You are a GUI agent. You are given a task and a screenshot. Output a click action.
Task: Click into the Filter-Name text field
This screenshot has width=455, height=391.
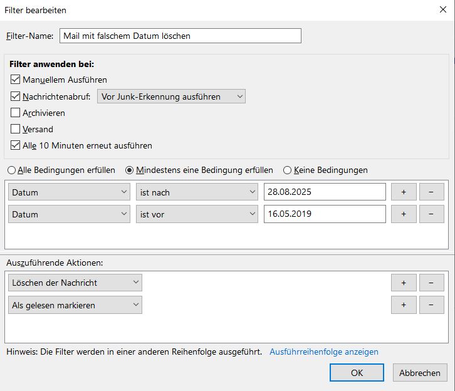(180, 36)
